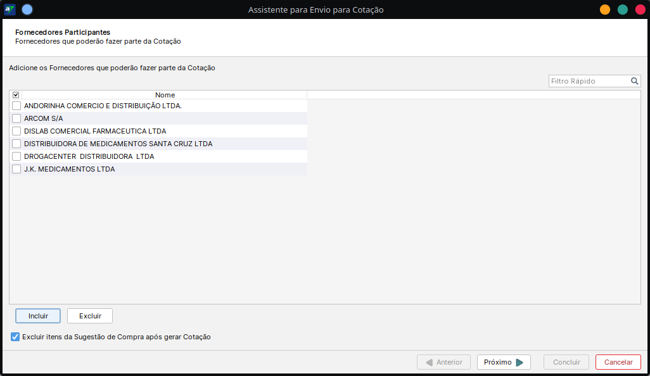650x376 pixels.
Task: Check the ARCOM S/A supplier checkbox
Action: click(x=16, y=118)
